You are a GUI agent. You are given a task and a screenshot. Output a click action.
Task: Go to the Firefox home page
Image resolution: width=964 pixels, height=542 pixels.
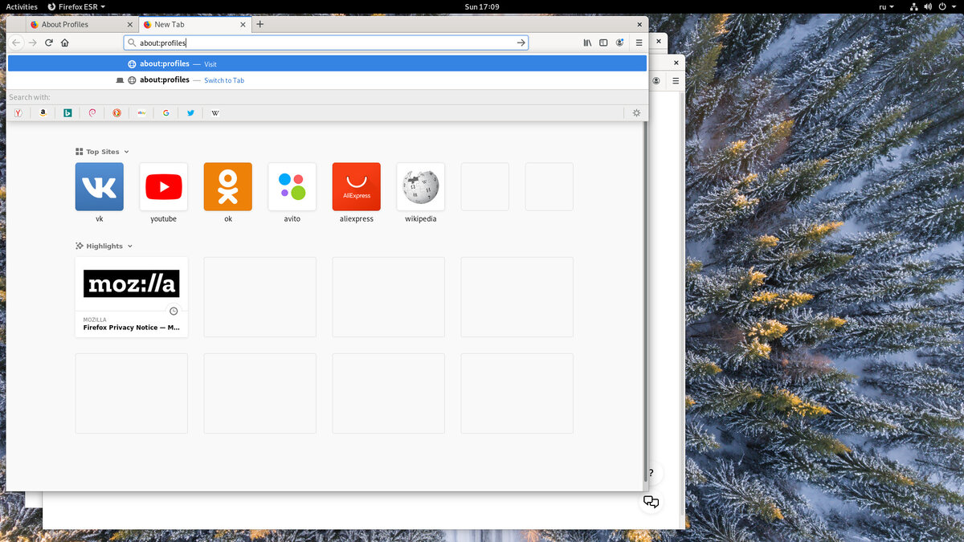tap(66, 43)
